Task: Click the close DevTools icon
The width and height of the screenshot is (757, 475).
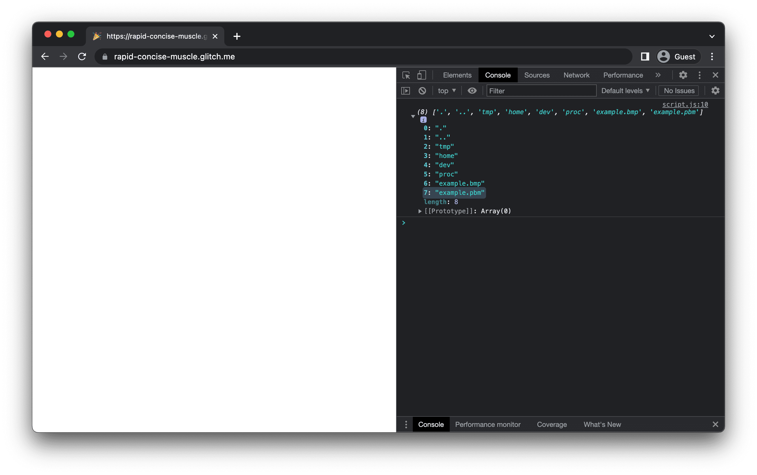Action: click(715, 75)
